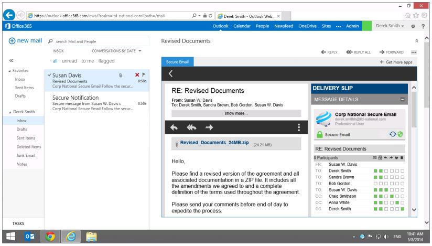Go back using the dark bar chevron
The width and height of the screenshot is (432, 246).
pos(170,73)
